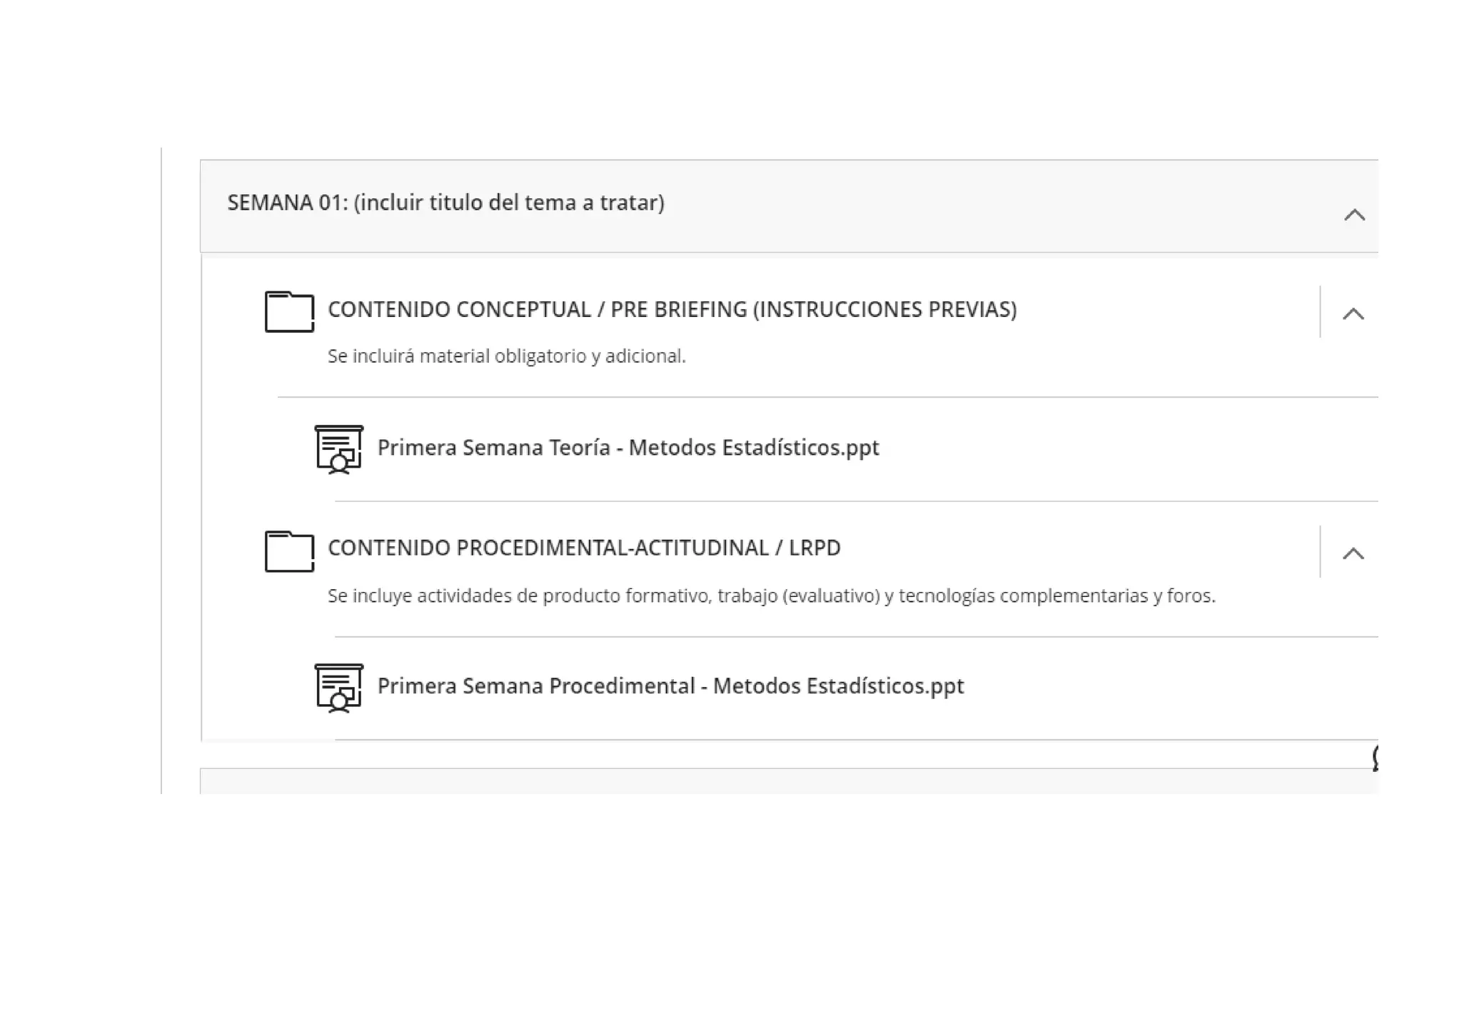
Task: Collapse the CONTENIDO PROCEDIMENTAL-ACTITUDINAL folder chevron
Action: coord(1353,553)
